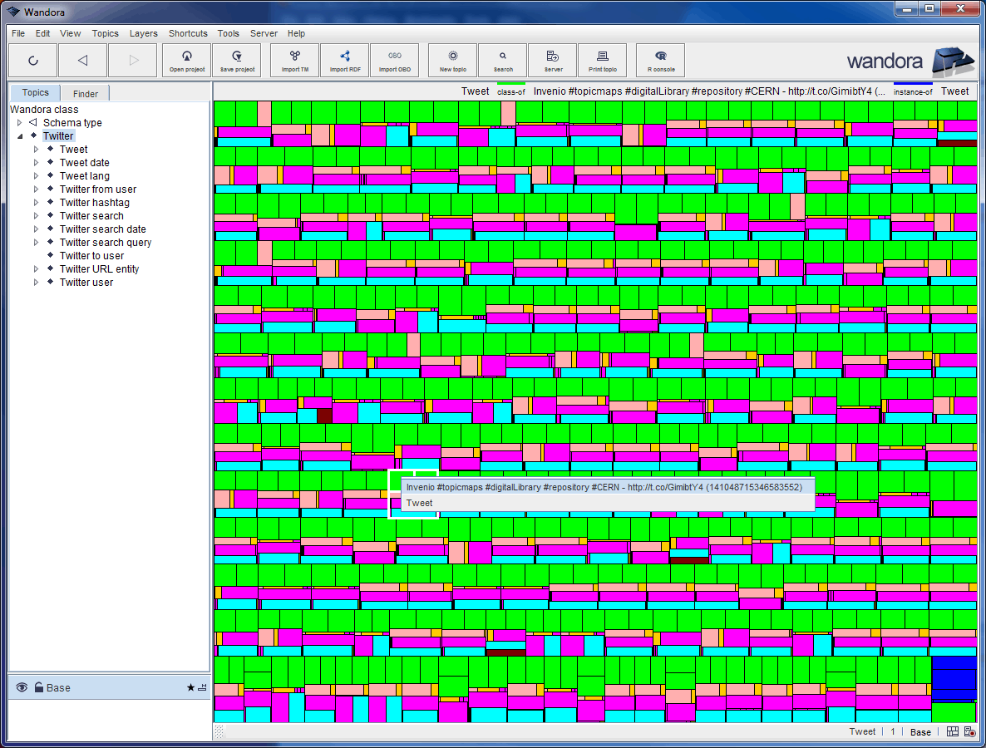Screen dimensions: 986x748
Task: Toggle visibility of the Base layer
Action: (20, 687)
